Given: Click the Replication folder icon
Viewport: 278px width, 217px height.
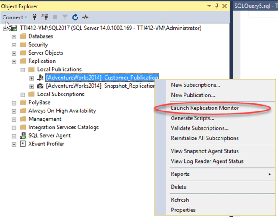Looking at the screenshot, I should (x=23, y=61).
